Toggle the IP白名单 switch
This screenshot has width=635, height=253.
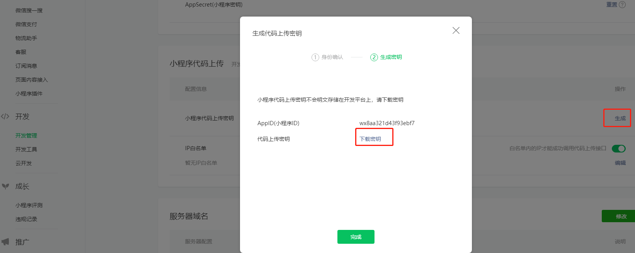pyautogui.click(x=619, y=149)
